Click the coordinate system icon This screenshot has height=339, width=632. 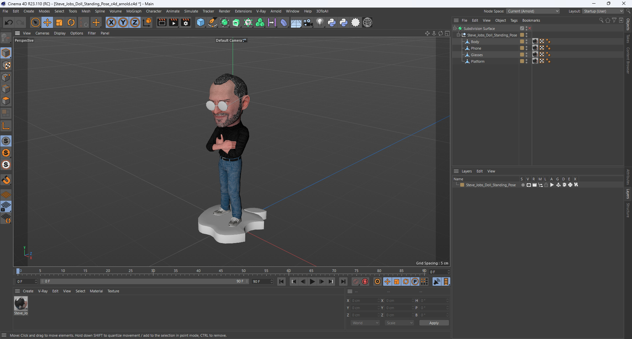(x=147, y=22)
